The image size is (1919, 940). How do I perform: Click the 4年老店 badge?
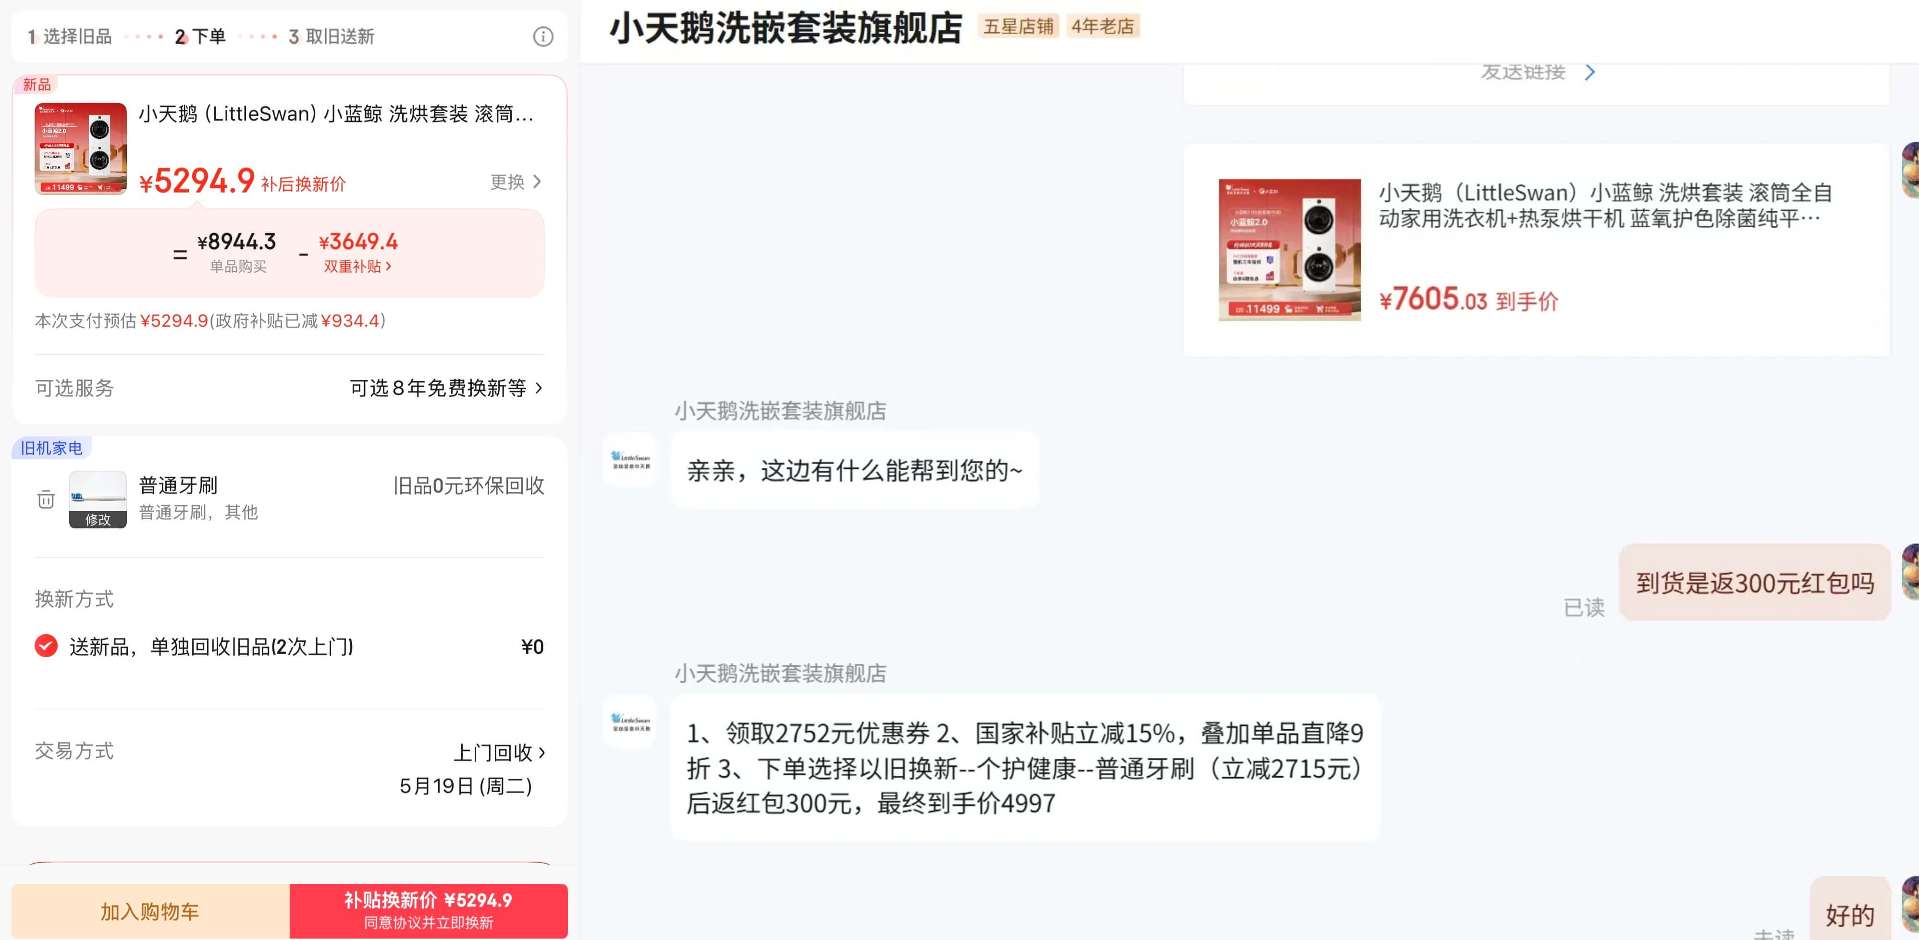click(1103, 27)
